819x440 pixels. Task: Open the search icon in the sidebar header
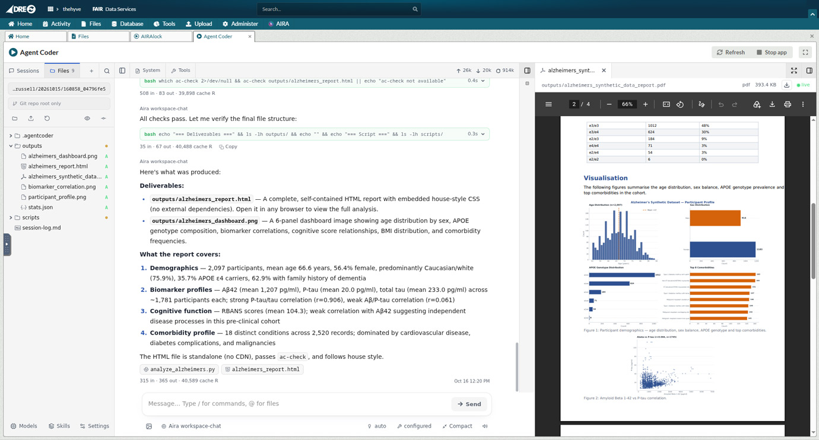coord(107,71)
